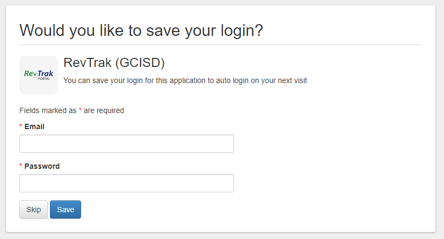Focus the Email input field
444x239 pixels.
(x=127, y=144)
